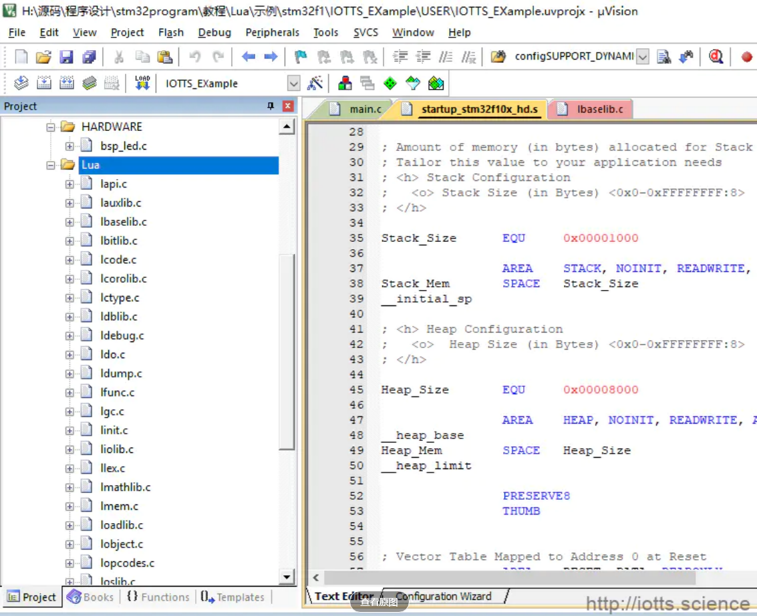Open the Functions panel tab

[158, 597]
